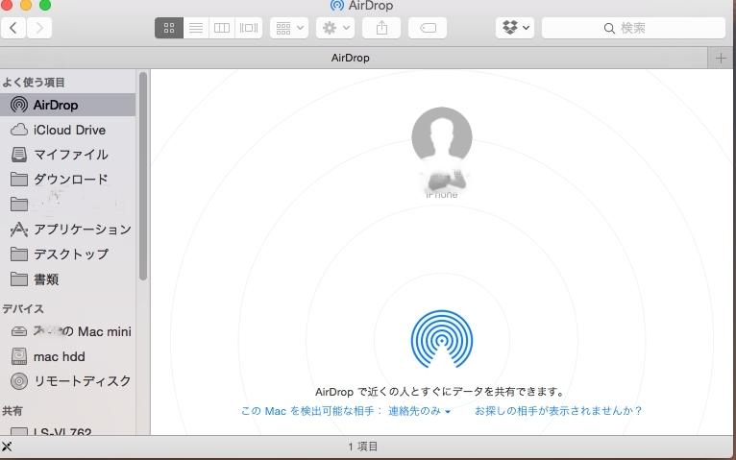
Task: Go back with the left arrow button
Action: click(x=13, y=28)
